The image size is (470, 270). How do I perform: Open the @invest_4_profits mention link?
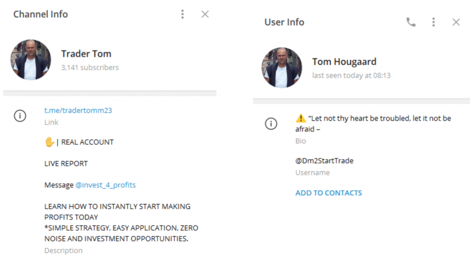click(x=106, y=185)
